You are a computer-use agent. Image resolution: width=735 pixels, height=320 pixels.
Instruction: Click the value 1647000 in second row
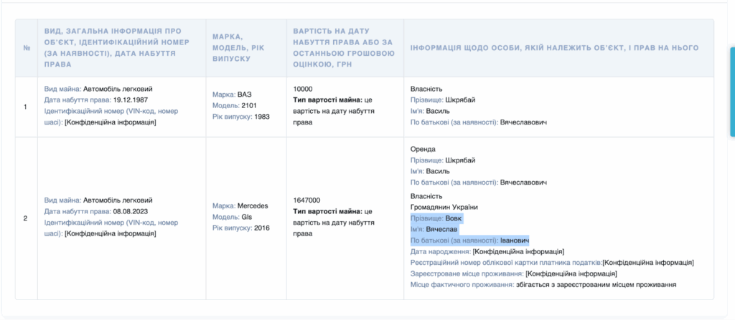pyautogui.click(x=307, y=200)
